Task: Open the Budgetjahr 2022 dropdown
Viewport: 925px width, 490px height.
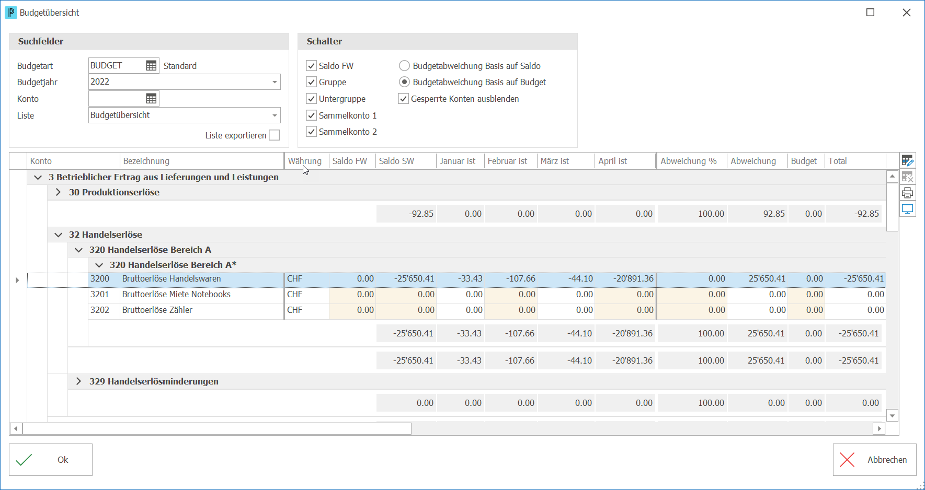Action: [x=275, y=82]
